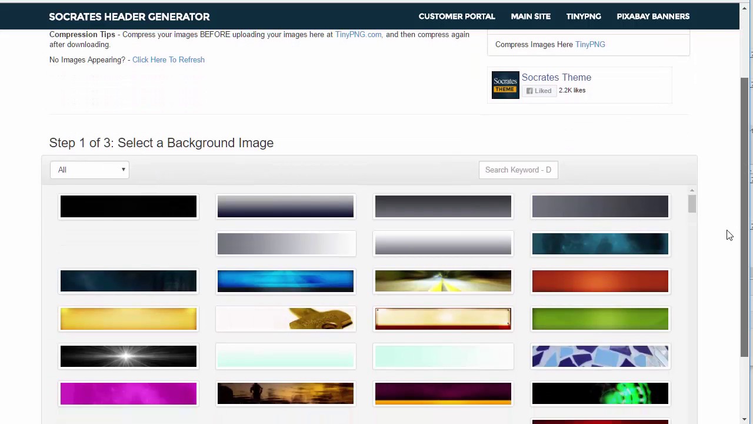The height and width of the screenshot is (424, 753).
Task: Click the Socrates Theme Facebook page name
Action: point(556,77)
